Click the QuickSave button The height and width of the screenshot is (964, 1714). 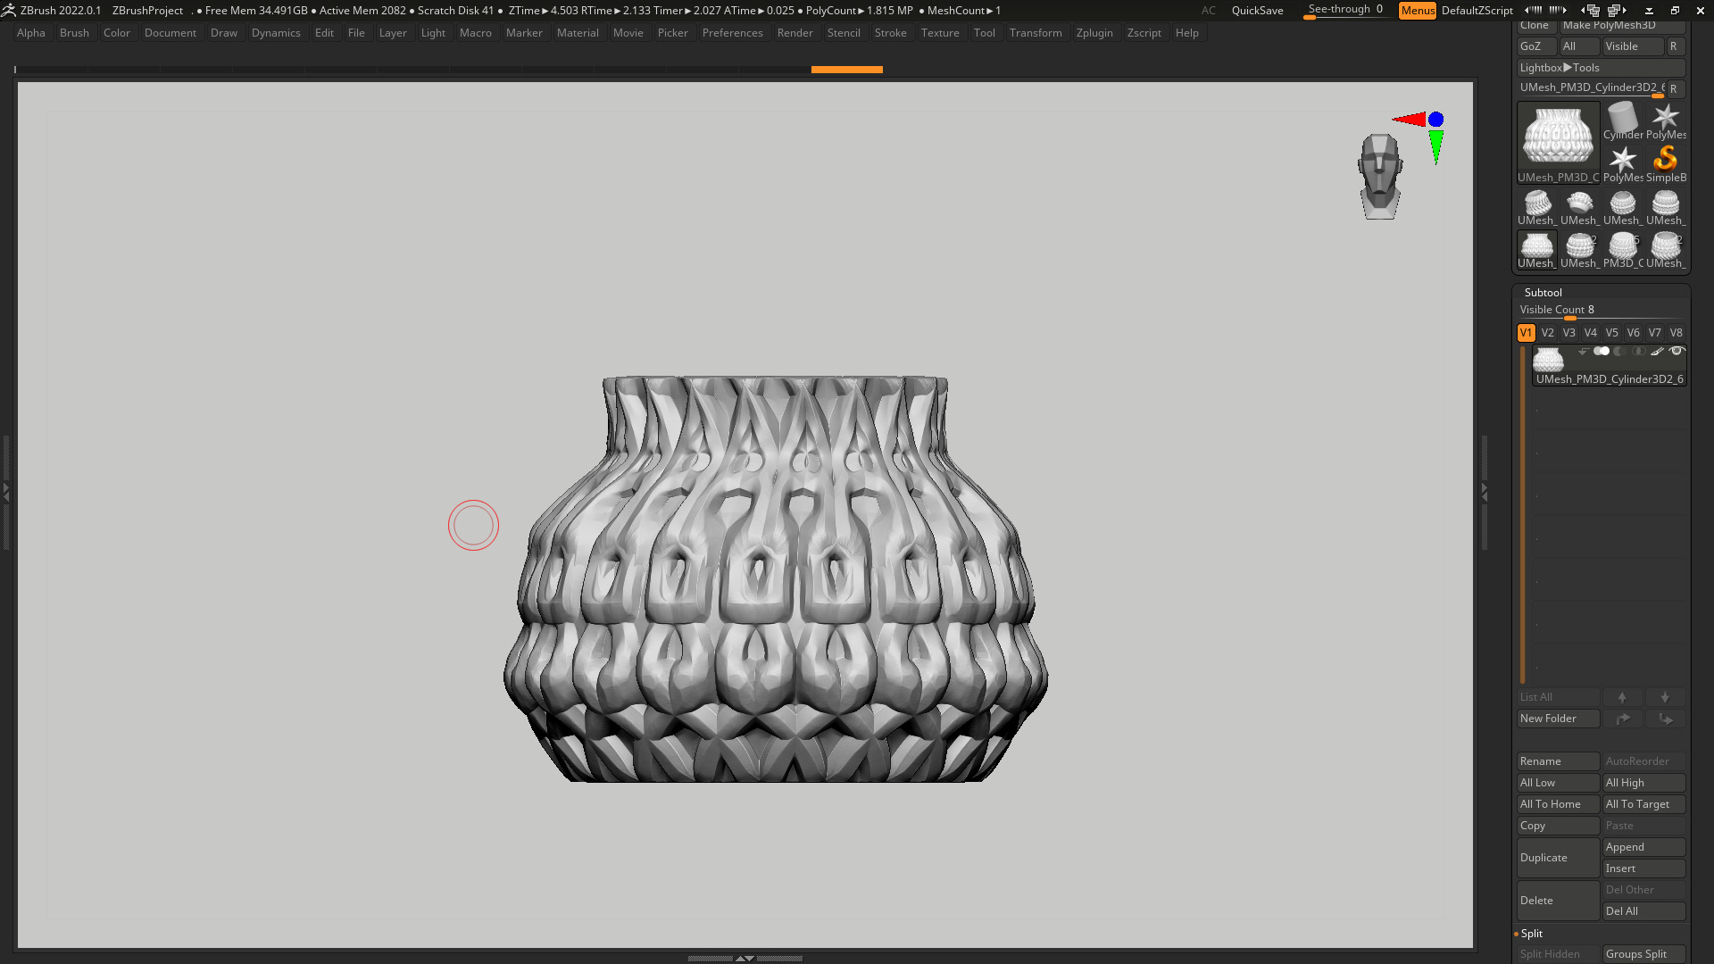pyautogui.click(x=1257, y=10)
